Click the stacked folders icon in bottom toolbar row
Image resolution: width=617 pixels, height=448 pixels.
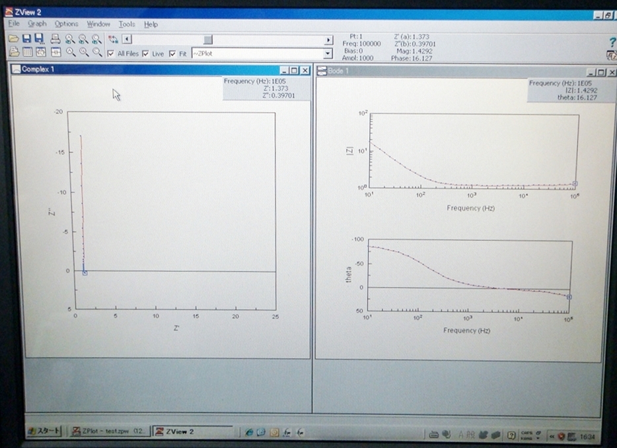[x=14, y=52]
